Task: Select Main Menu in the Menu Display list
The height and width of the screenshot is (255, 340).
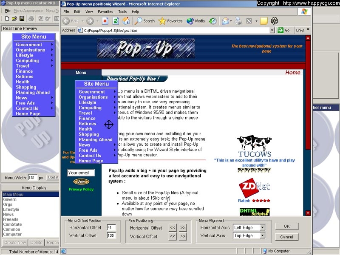Action: pyautogui.click(x=31, y=194)
